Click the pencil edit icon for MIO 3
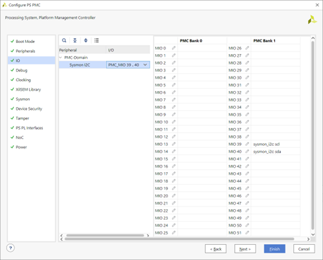Screen dimensions: 323x260 coord(173,70)
